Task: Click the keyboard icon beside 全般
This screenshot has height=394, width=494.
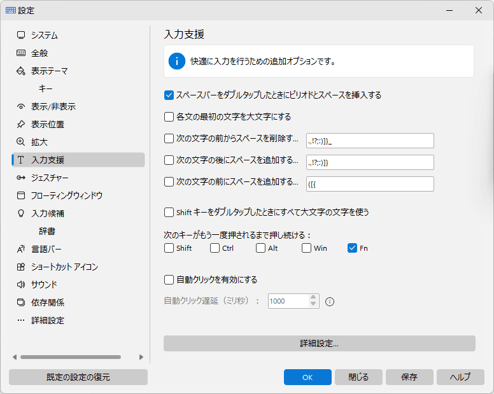Action: (21, 53)
